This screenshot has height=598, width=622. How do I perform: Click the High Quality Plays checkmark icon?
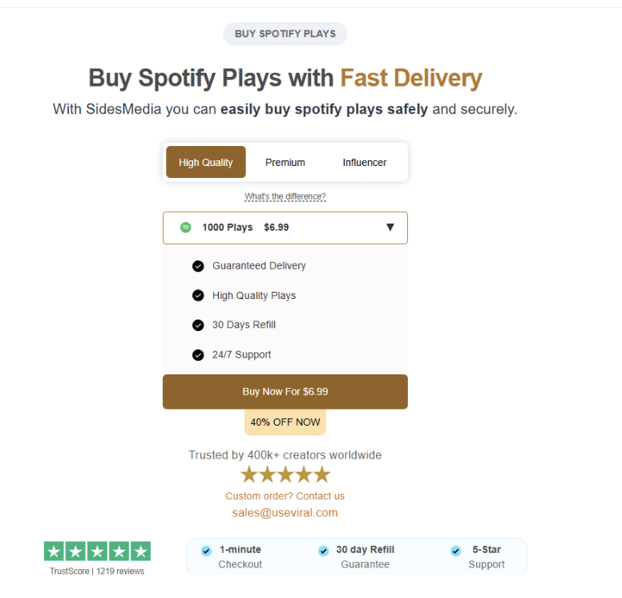[198, 296]
